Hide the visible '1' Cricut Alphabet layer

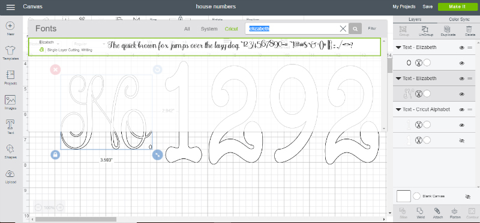[461, 125]
